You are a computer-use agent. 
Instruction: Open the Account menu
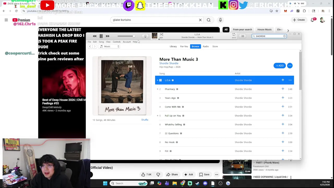click(127, 42)
